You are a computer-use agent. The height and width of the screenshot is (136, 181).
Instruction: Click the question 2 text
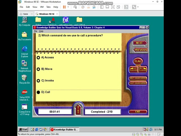70,35
